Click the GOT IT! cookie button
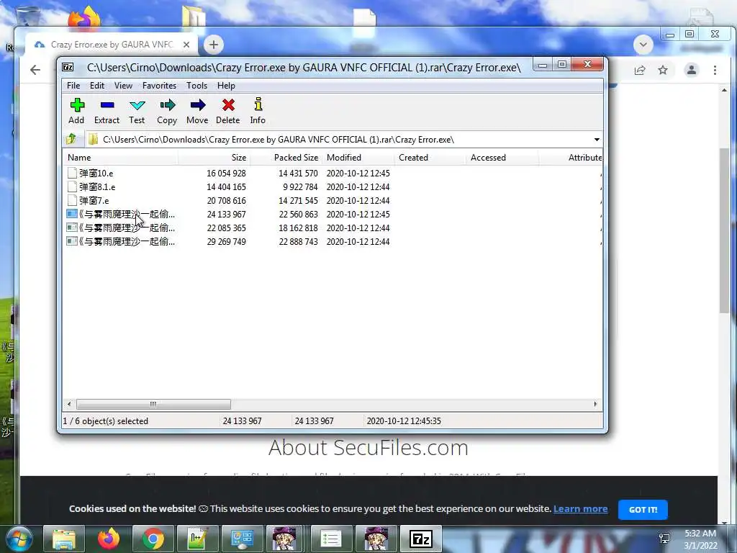The width and height of the screenshot is (737, 553). pos(643,510)
